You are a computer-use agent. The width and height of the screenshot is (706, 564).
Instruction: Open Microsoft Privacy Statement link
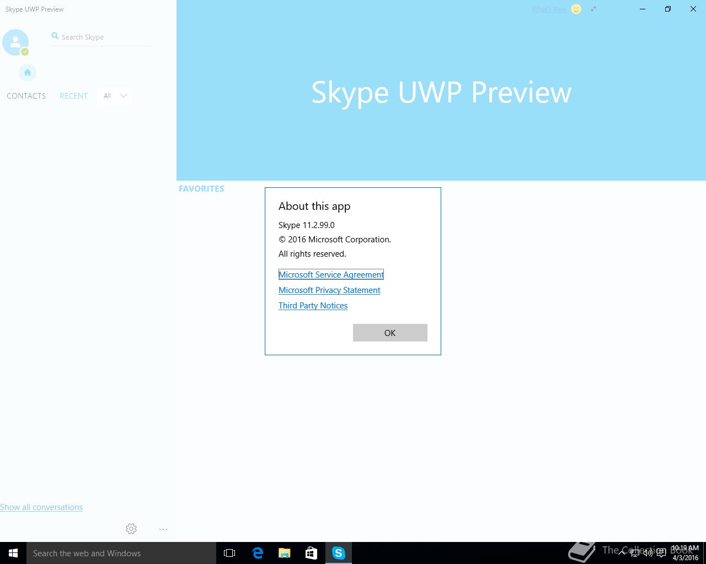tap(329, 290)
